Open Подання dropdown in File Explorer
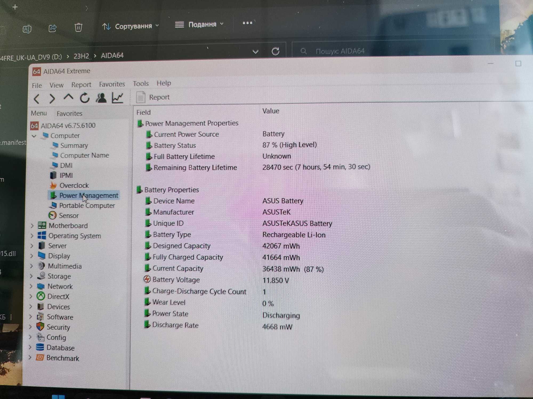 click(x=199, y=25)
